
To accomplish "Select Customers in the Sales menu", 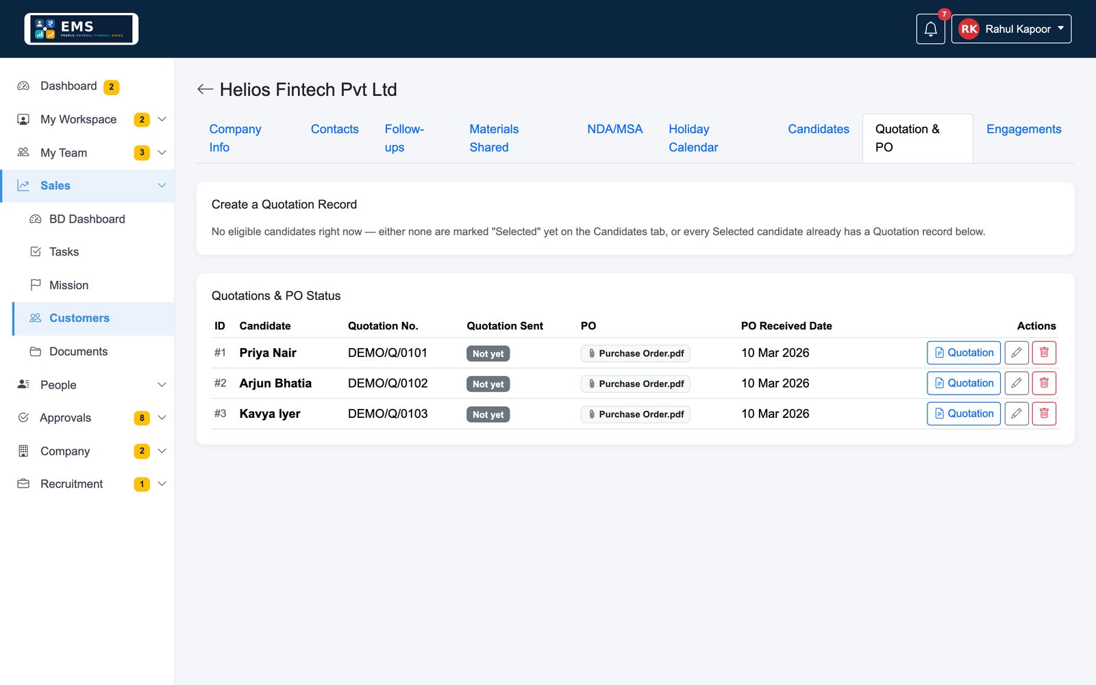I will 93,319.
